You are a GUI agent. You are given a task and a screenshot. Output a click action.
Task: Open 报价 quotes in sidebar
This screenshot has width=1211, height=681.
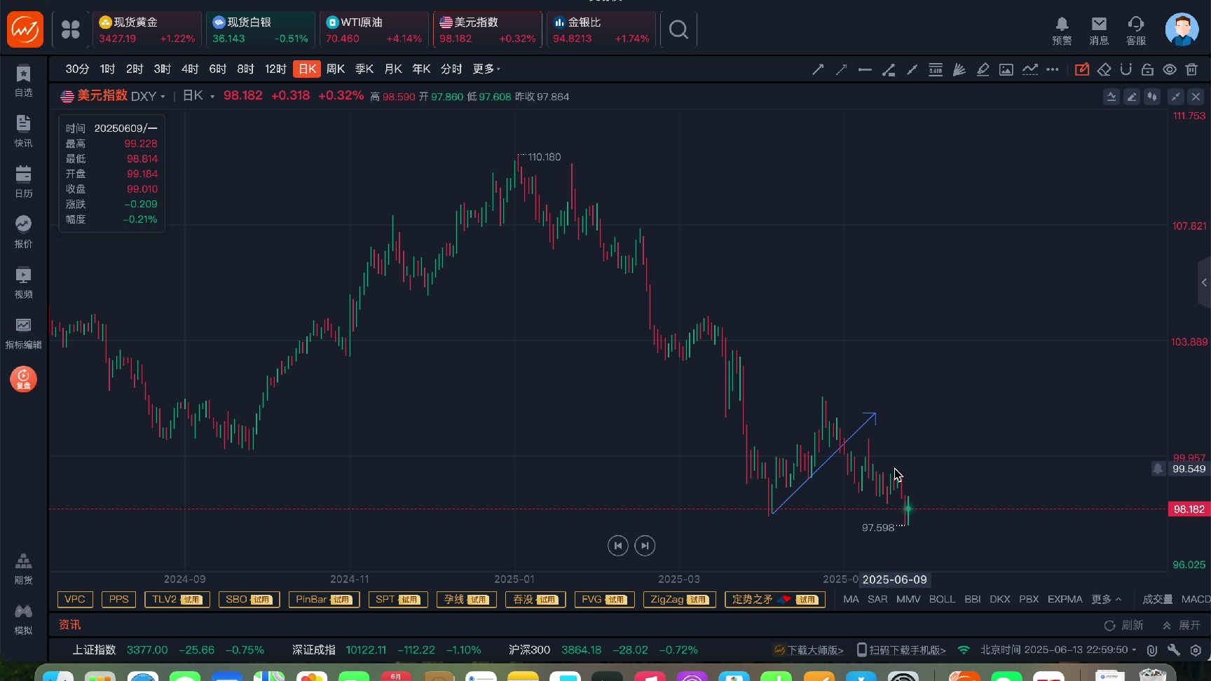(x=23, y=233)
